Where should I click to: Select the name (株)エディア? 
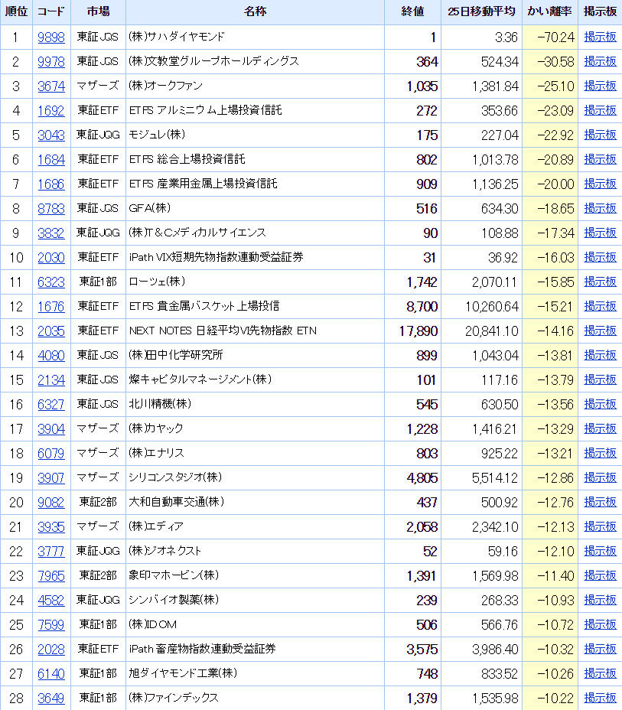point(156,526)
